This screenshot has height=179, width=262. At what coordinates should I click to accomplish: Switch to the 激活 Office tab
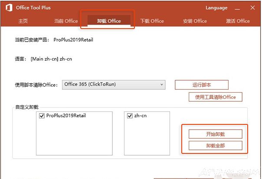238,21
